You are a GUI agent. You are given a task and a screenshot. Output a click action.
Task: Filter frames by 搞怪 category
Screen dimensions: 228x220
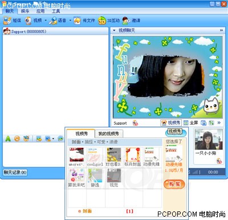(89, 142)
